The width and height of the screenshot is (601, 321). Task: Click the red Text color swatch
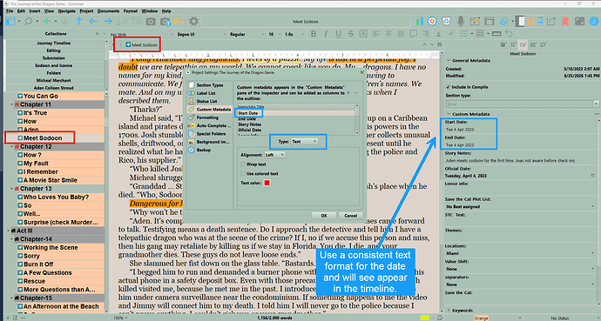click(x=267, y=183)
